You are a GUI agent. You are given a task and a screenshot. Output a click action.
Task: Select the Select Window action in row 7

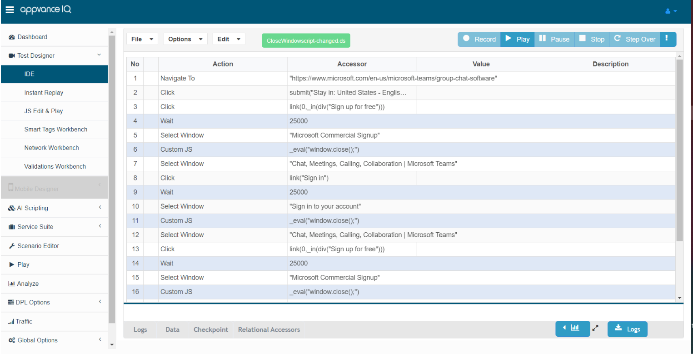(223, 164)
